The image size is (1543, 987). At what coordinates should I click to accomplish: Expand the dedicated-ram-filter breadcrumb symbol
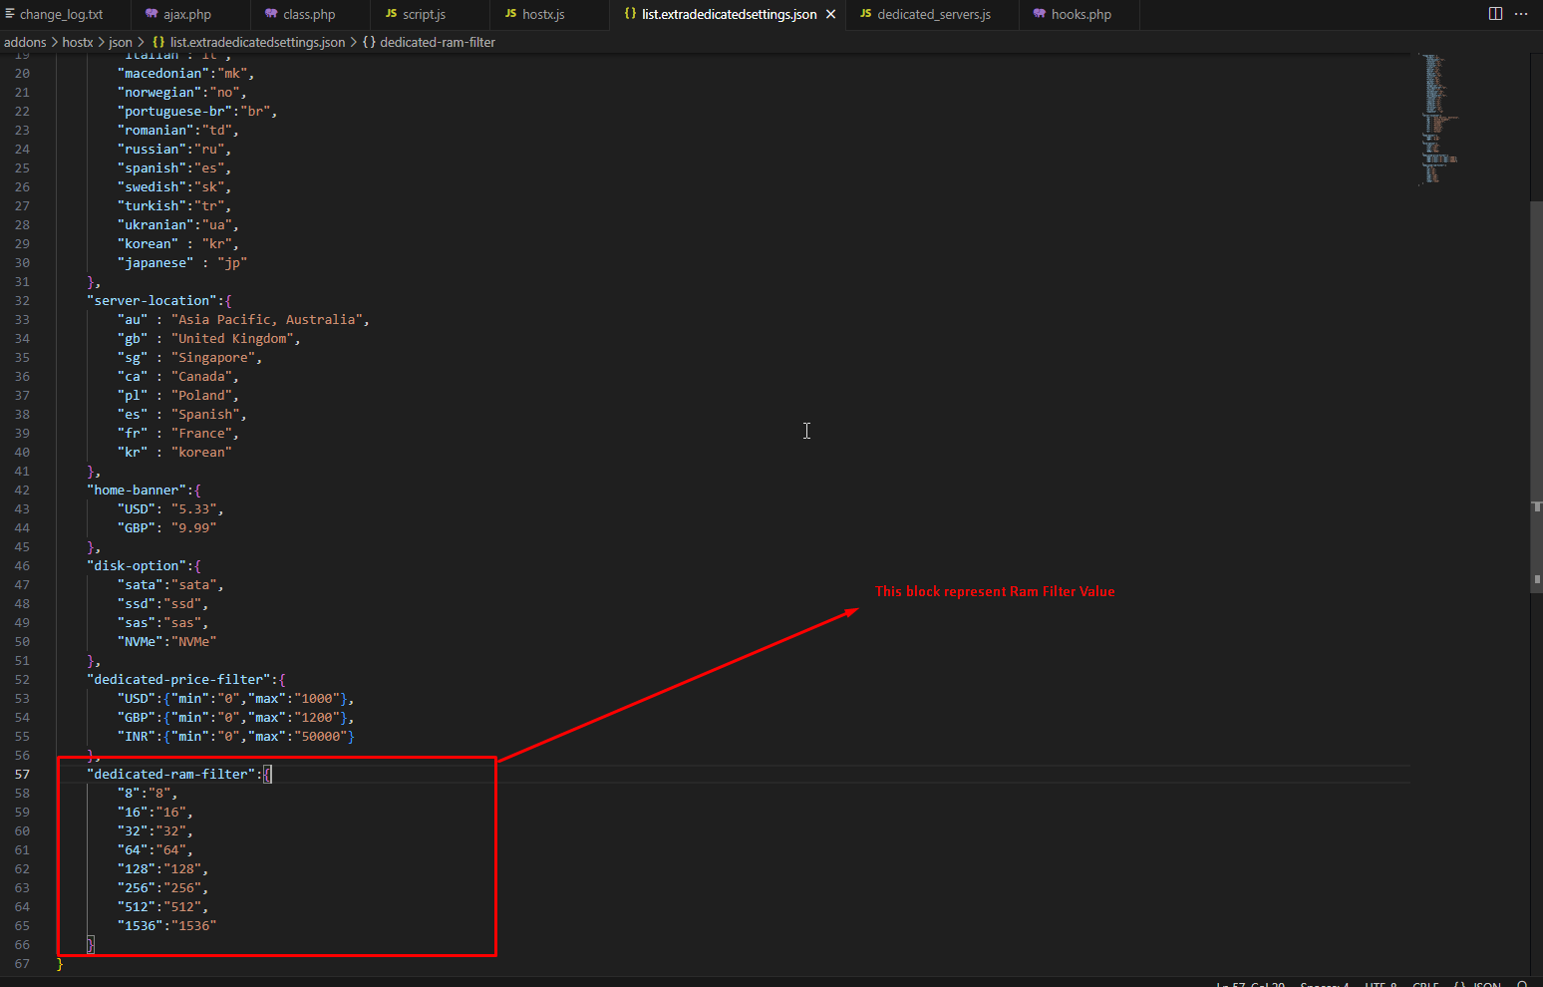(x=437, y=42)
